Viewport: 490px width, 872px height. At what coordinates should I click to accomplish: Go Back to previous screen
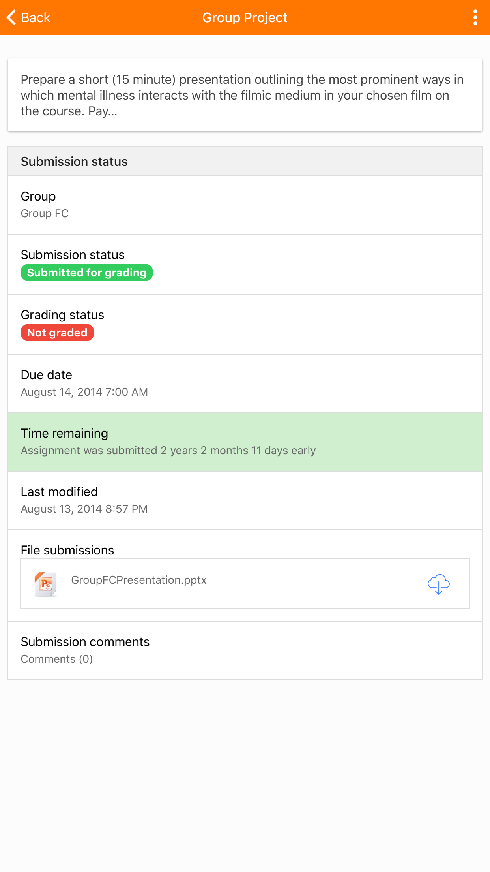click(x=28, y=17)
